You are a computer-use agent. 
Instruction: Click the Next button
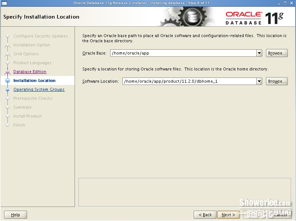pyautogui.click(x=228, y=215)
